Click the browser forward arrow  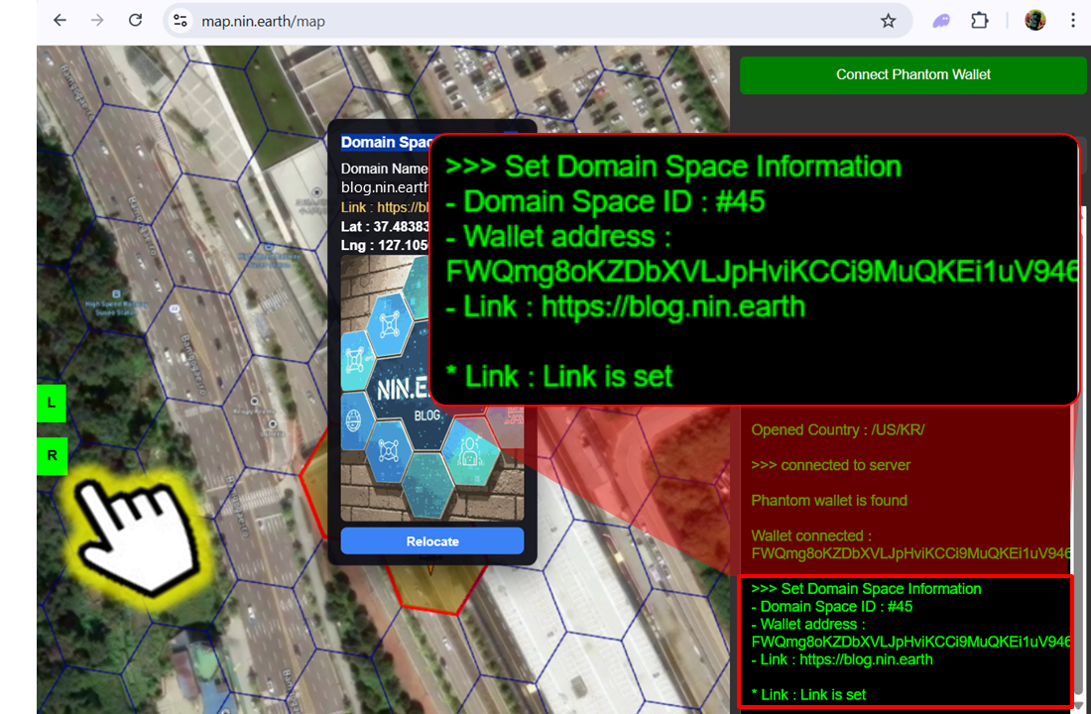pos(97,21)
